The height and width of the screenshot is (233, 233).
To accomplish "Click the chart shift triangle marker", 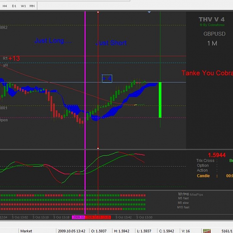I will 149,12.
